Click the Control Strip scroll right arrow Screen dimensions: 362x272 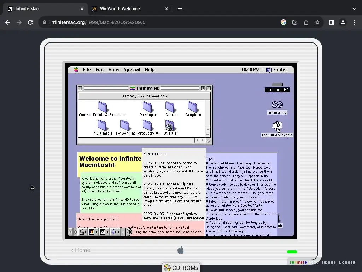(123, 232)
